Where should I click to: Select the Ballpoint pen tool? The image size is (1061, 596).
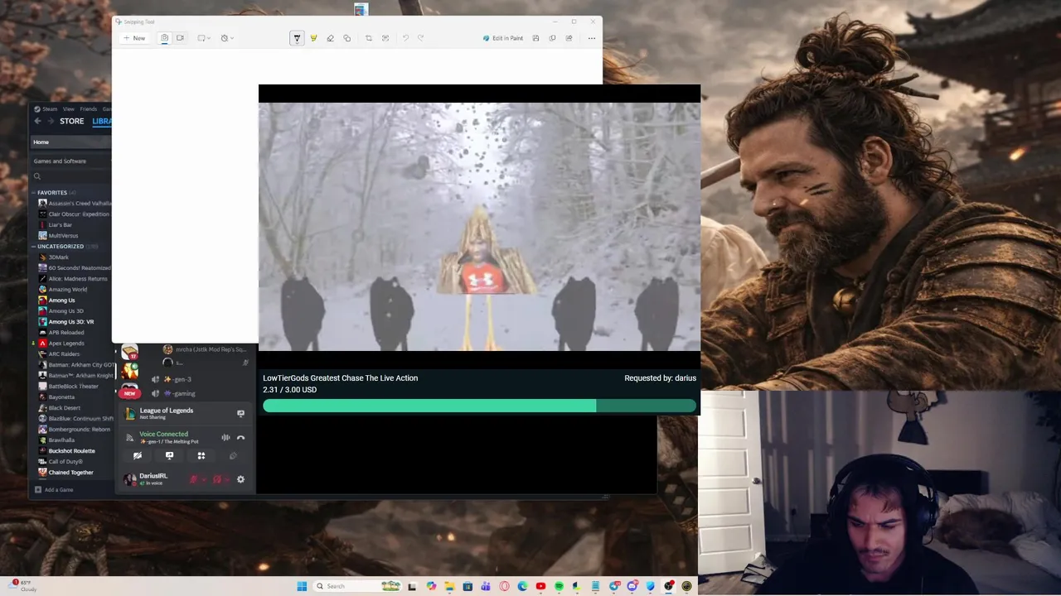click(297, 38)
